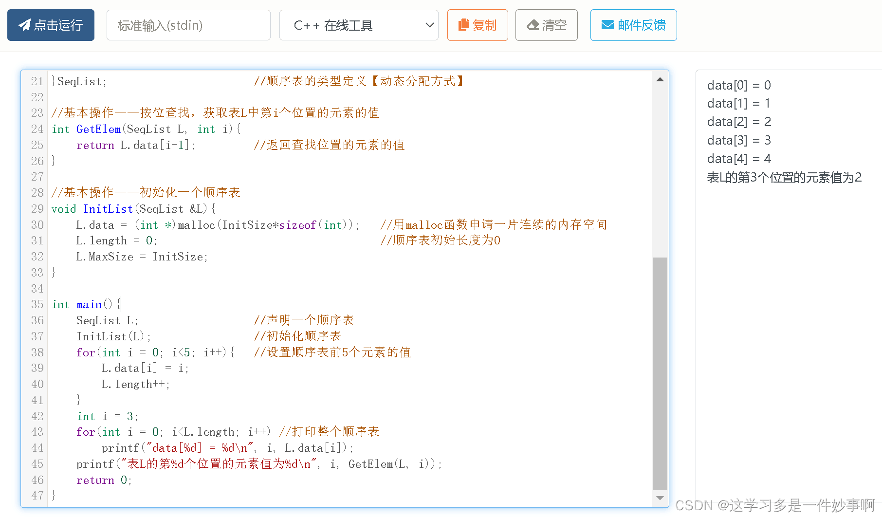Click line number 24 in the gutter

tap(37, 129)
